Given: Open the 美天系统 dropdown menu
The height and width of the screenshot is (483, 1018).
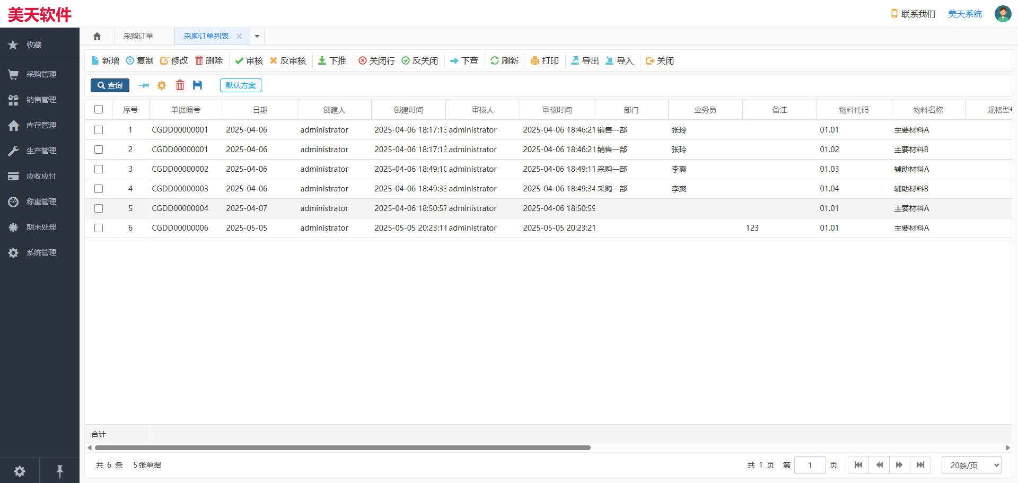Looking at the screenshot, I should click(x=964, y=14).
